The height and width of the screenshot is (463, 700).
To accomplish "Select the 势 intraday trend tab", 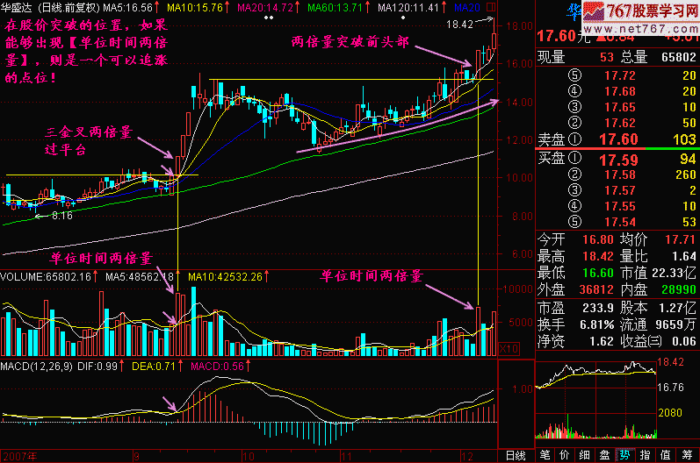I will (x=624, y=455).
